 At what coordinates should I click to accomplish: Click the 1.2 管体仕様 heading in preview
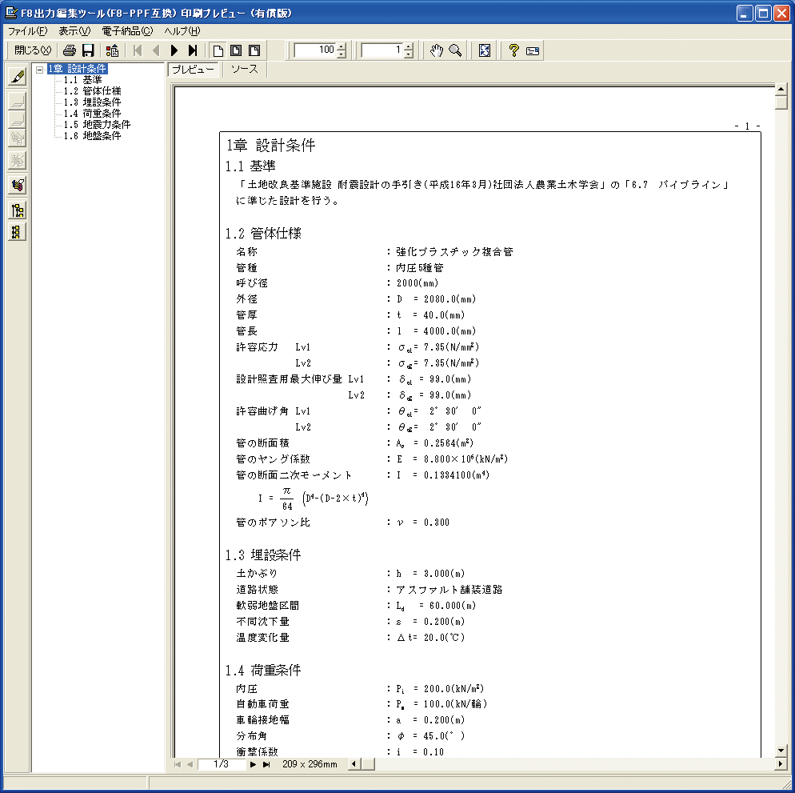[x=263, y=234]
